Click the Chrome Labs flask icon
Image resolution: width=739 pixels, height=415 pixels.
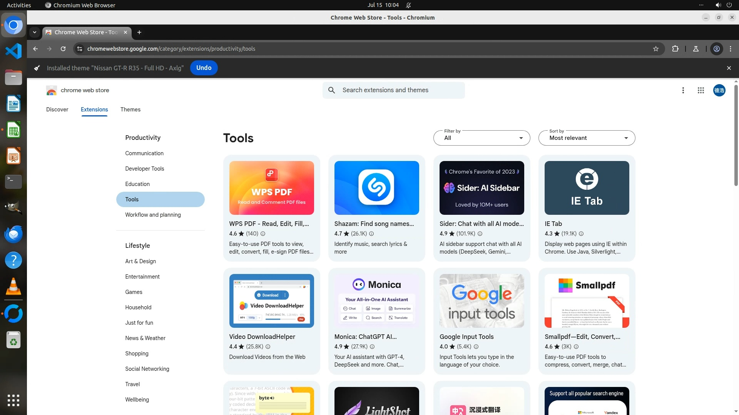pyautogui.click(x=696, y=49)
